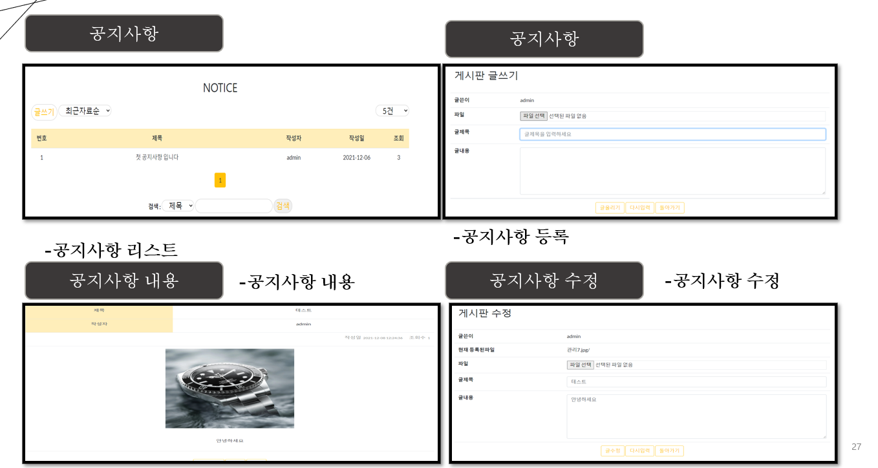Click the 게시판 글쓰기 heading
This screenshot has width=878, height=468.
coord(486,76)
